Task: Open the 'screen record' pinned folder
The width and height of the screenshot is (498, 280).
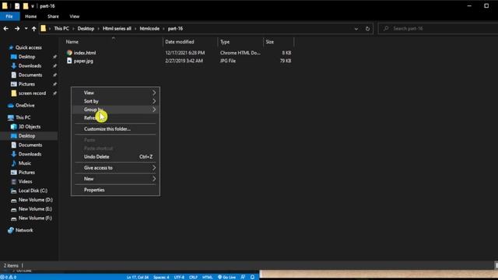Action: (32, 93)
